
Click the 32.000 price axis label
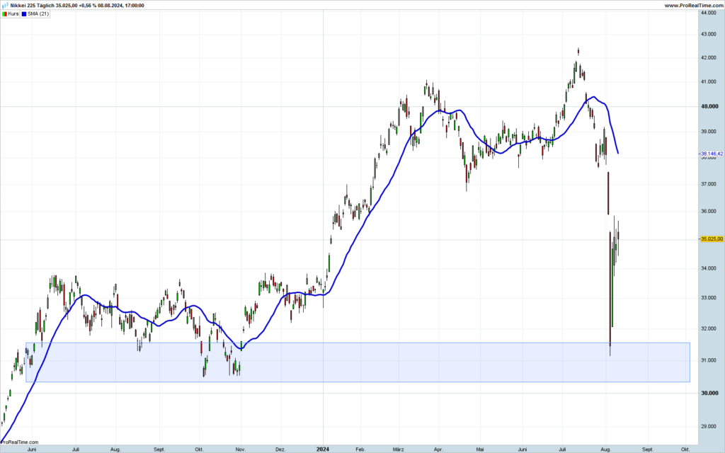tap(708, 328)
